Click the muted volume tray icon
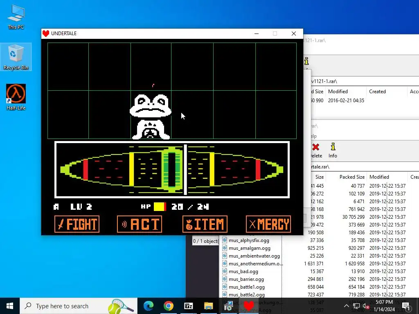The width and height of the screenshot is (419, 314). click(x=366, y=306)
